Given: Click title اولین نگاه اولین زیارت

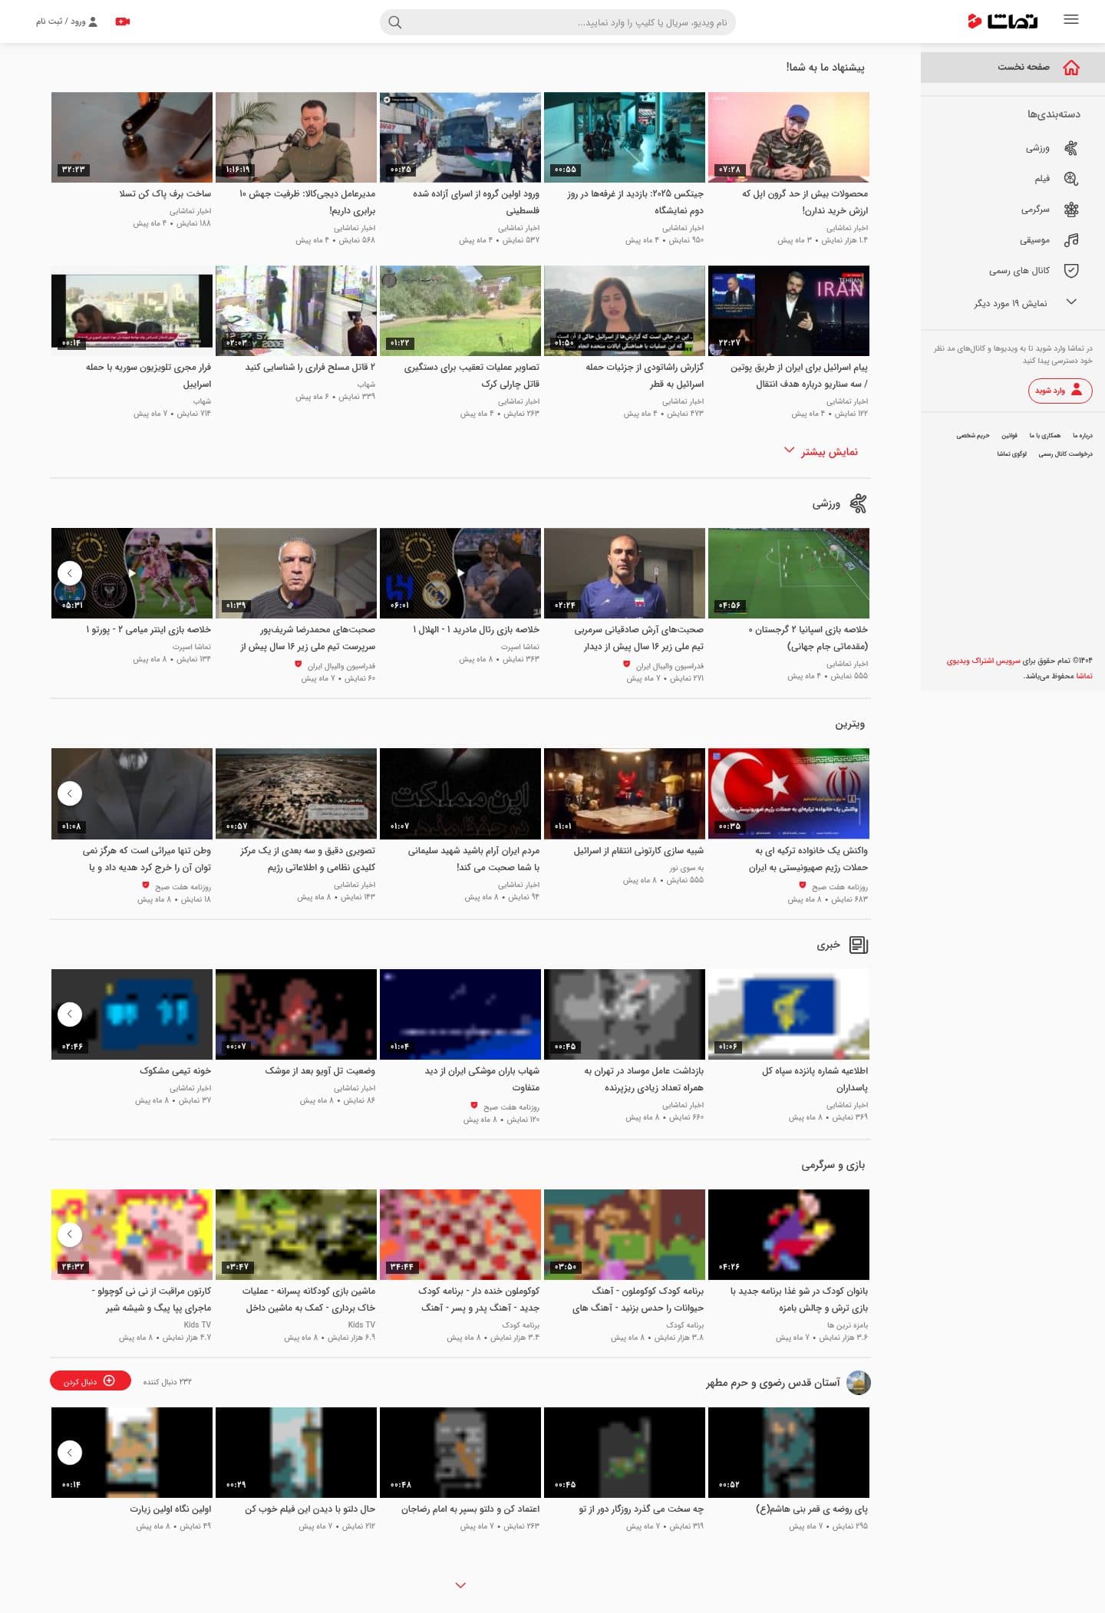Looking at the screenshot, I should pos(170,1509).
